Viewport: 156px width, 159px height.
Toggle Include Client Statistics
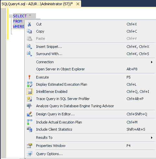(90, 129)
